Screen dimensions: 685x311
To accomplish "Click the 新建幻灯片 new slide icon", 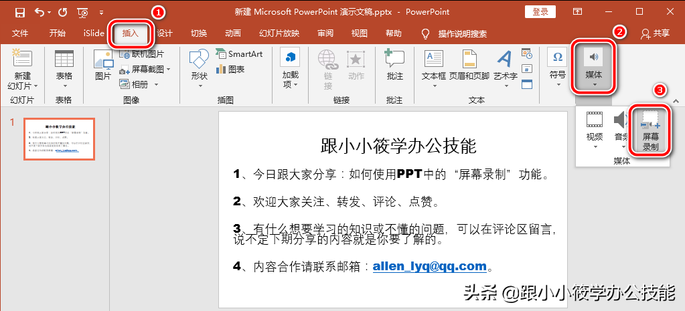I will (22, 58).
